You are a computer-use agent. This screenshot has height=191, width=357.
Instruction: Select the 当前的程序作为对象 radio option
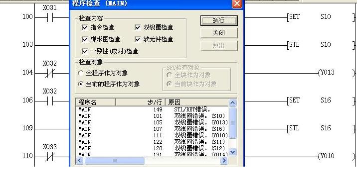pos(80,84)
